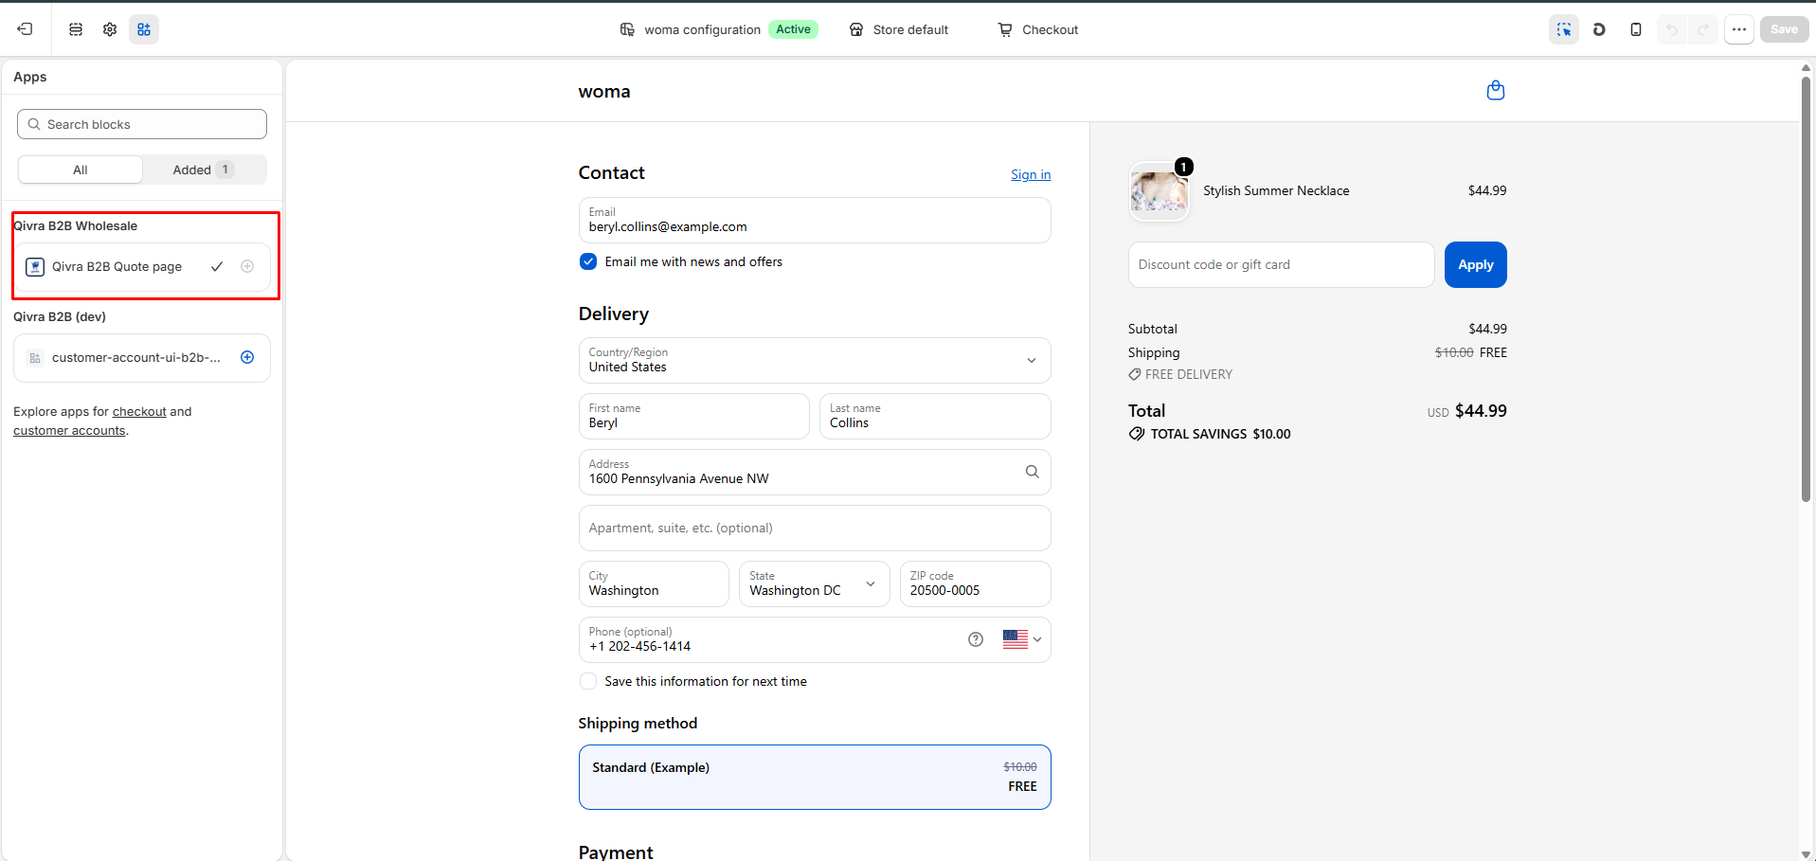Click the disabled Save button
Screen dimensions: 1816x861
click(1784, 29)
